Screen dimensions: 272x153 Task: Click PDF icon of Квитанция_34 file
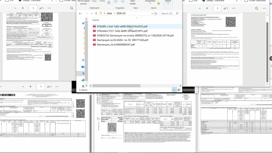tap(94, 45)
